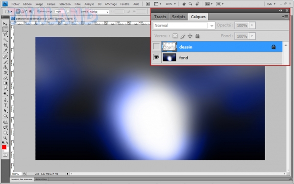The width and height of the screenshot is (294, 184).
Task: Choose New selection mode in options bar
Action: point(18,12)
